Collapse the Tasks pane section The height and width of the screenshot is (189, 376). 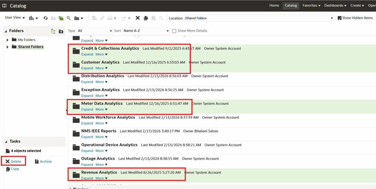click(6, 142)
